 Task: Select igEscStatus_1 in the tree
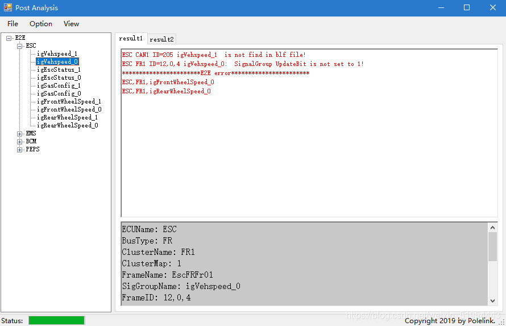[x=59, y=70]
